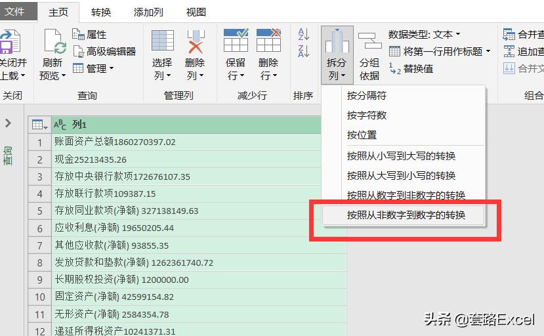544x336 pixels.
Task: Click cell 其他应收款(净额) 93855.35
Action: point(199,245)
